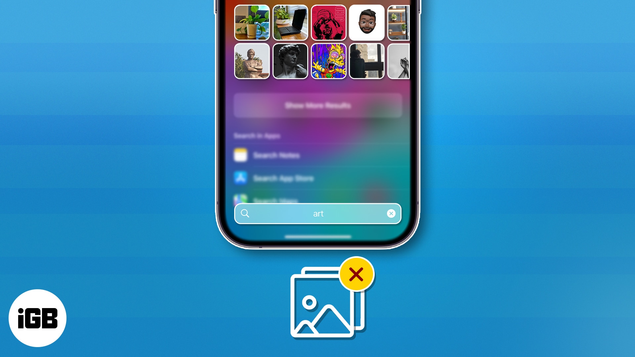The width and height of the screenshot is (635, 357).
Task: Select the Michelangelo David sculpture thumbnail
Action: tap(290, 61)
